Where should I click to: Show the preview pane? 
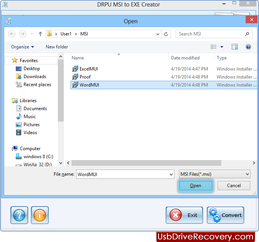(234, 47)
